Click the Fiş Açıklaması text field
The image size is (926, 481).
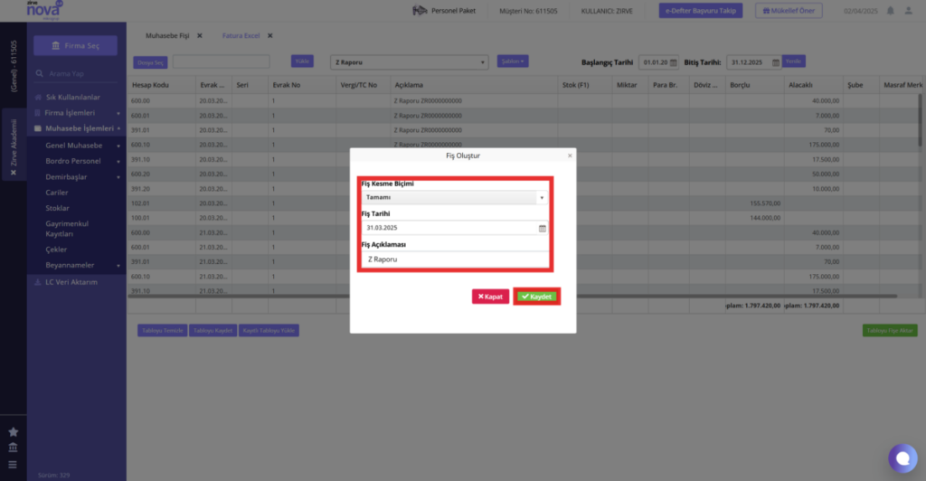coord(454,259)
